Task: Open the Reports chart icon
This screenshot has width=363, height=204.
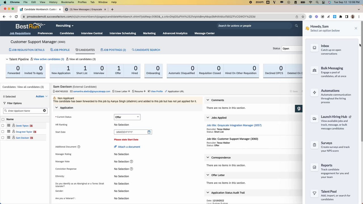Action: 314,167
